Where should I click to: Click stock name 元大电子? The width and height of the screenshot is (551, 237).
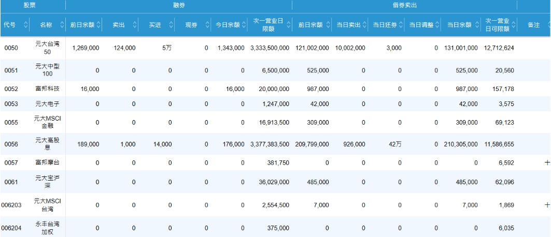point(48,104)
